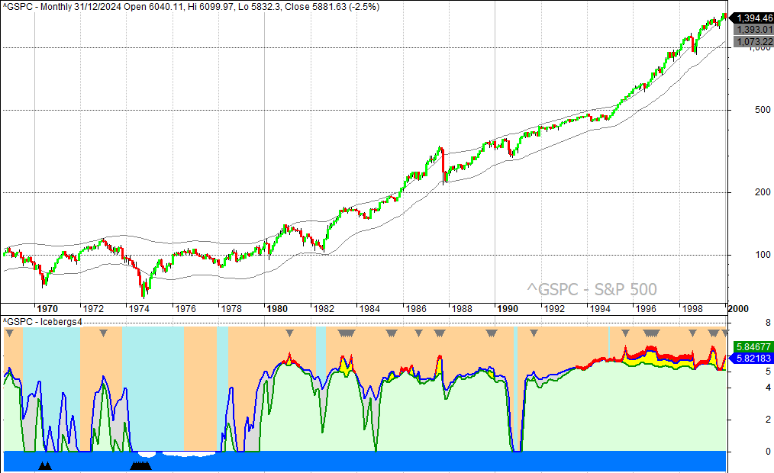Click the black double-triangle marker below 1970
Image resolution: width=774 pixels, height=473 pixels.
coord(45,465)
